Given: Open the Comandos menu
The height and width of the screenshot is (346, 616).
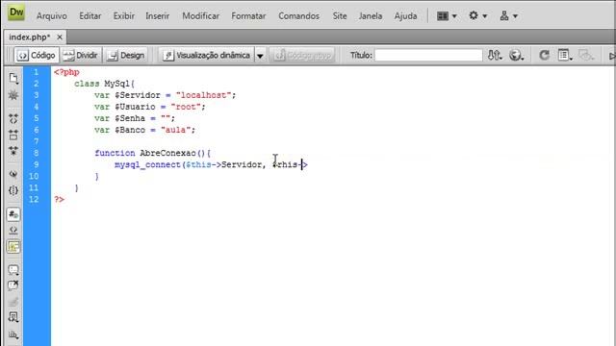Looking at the screenshot, I should pos(298,16).
